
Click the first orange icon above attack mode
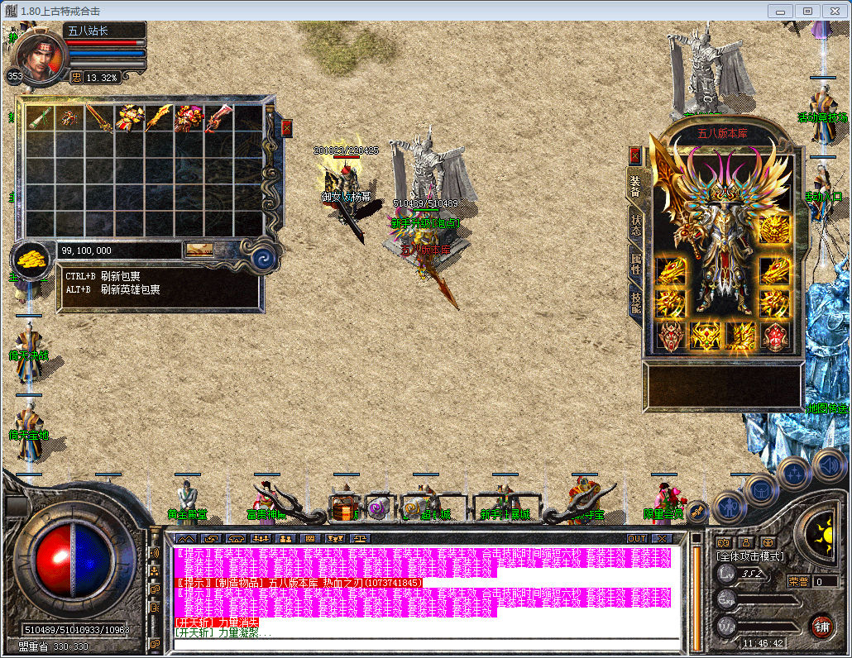[723, 541]
